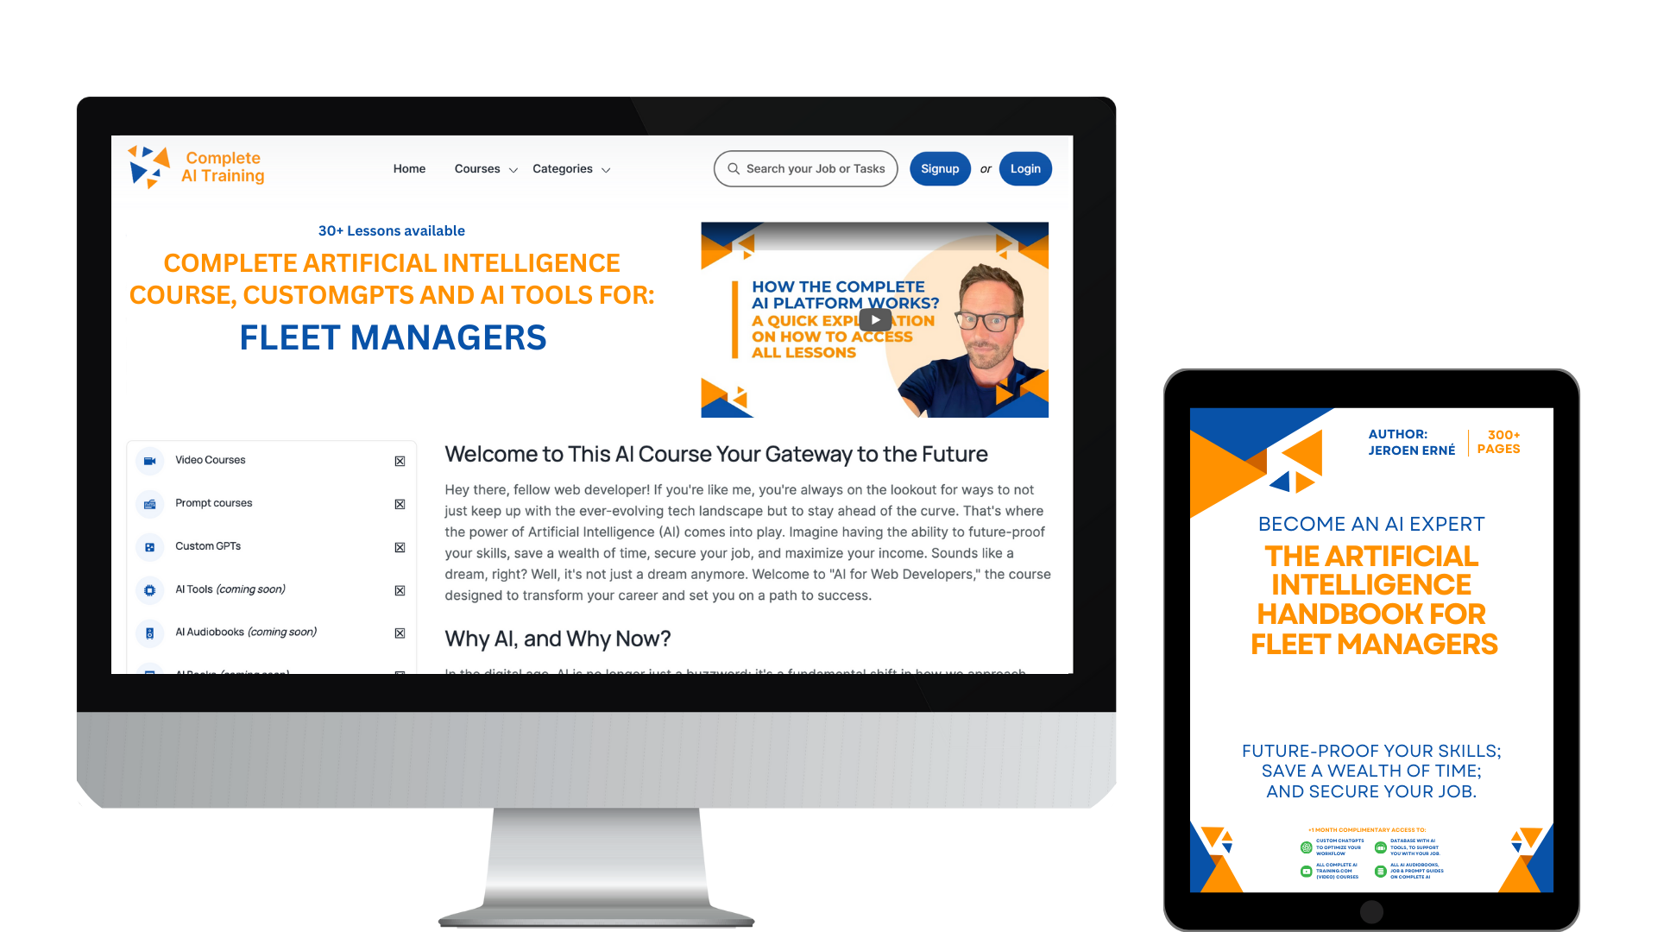Click the AI Audiobooks icon
This screenshot has width=1657, height=932.
150,632
